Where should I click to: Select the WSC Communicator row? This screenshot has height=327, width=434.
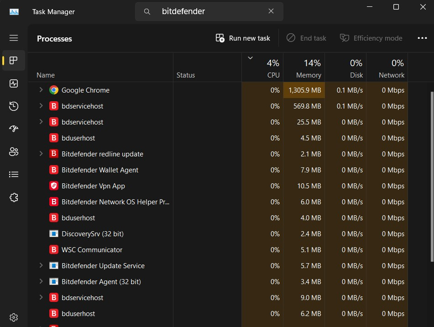pyautogui.click(x=218, y=250)
